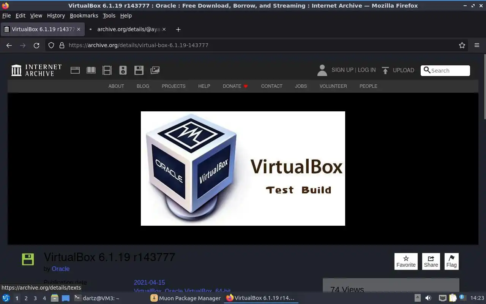Open the tracking protection shield icon

[x=51, y=45]
